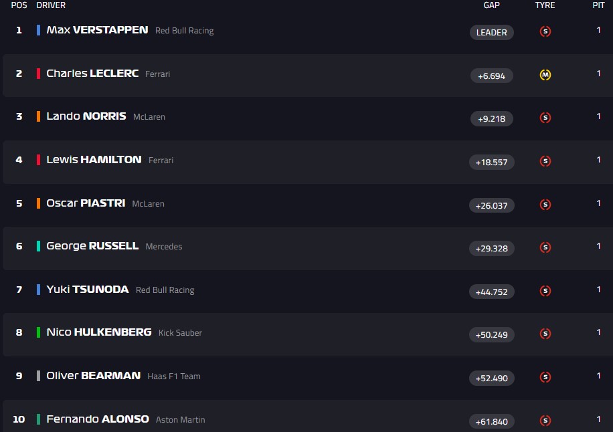Click Tsunoda's soft tyre icon
Image resolution: width=613 pixels, height=432 pixels.
[x=545, y=291]
